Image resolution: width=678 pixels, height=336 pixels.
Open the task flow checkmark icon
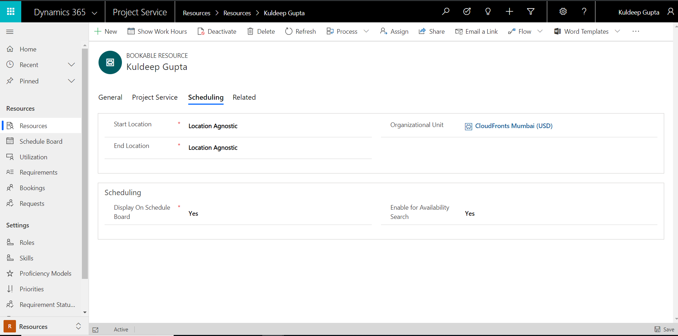click(x=467, y=12)
